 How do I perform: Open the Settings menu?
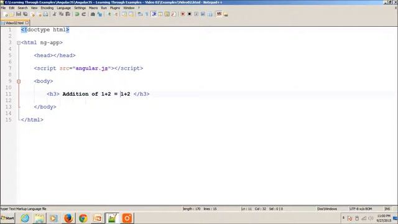[80, 8]
